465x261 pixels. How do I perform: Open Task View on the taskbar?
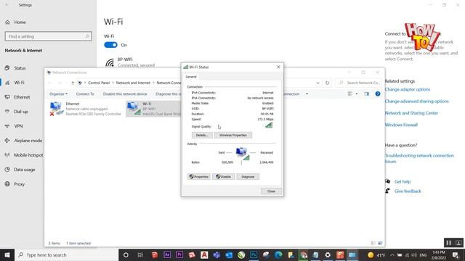click(140, 254)
